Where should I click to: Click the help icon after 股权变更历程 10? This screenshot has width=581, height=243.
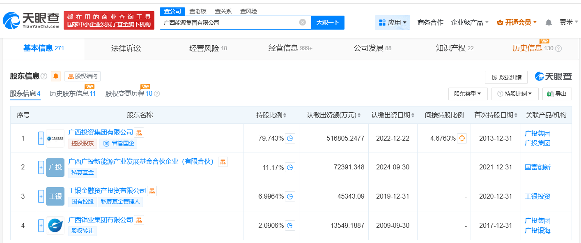click(156, 94)
